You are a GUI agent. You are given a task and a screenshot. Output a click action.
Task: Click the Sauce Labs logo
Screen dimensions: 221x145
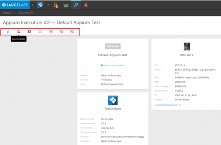tap(15, 5)
